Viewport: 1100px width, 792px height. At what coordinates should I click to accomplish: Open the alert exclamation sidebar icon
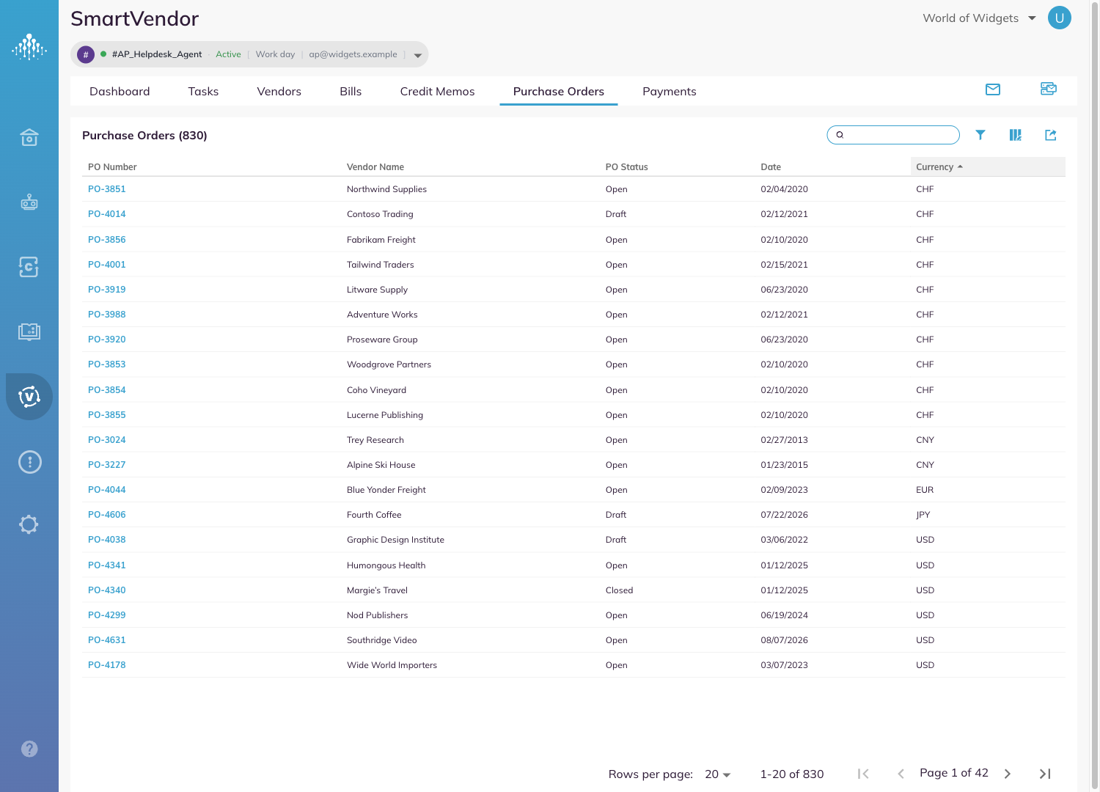(x=29, y=462)
